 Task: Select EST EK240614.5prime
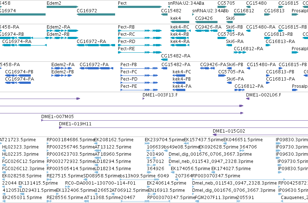166,183
